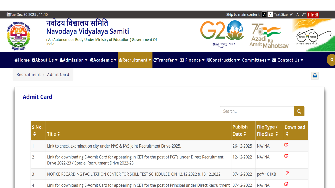This screenshot has width=335, height=188.
Task: Click Skip to main content link
Action: 243,15
